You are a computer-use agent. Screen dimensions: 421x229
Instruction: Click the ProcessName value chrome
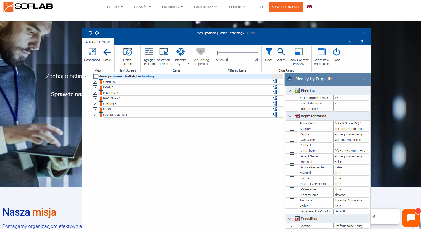coord(351,195)
